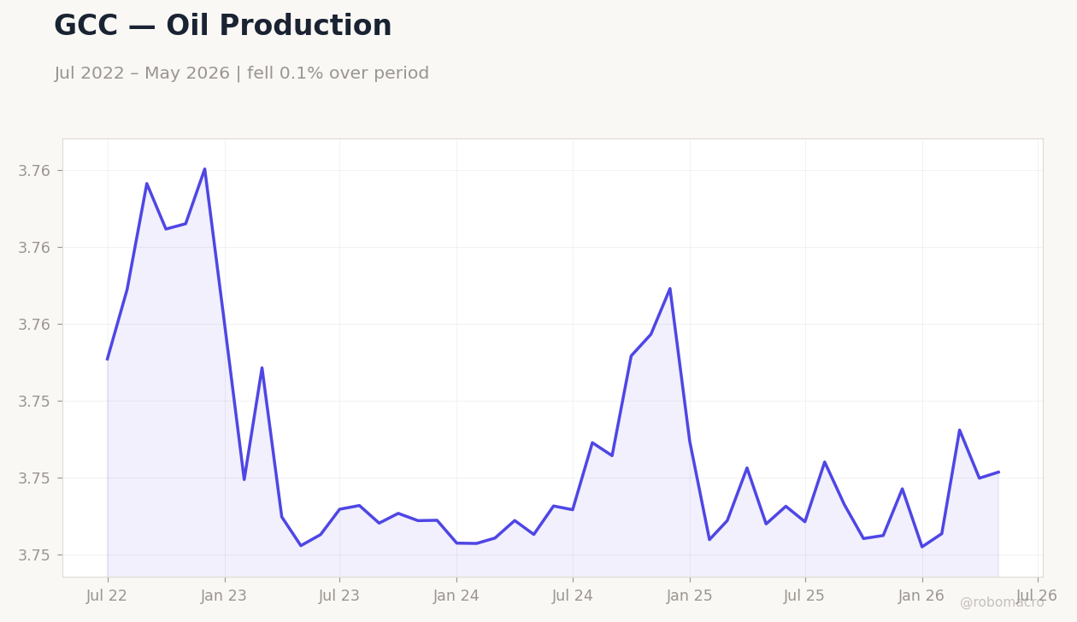The image size is (1077, 622).
Task: Click the final data point of the line
Action: 998,472
